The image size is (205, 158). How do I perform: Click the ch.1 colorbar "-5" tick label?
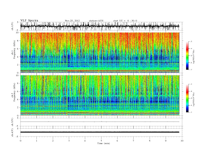coord(191,56)
